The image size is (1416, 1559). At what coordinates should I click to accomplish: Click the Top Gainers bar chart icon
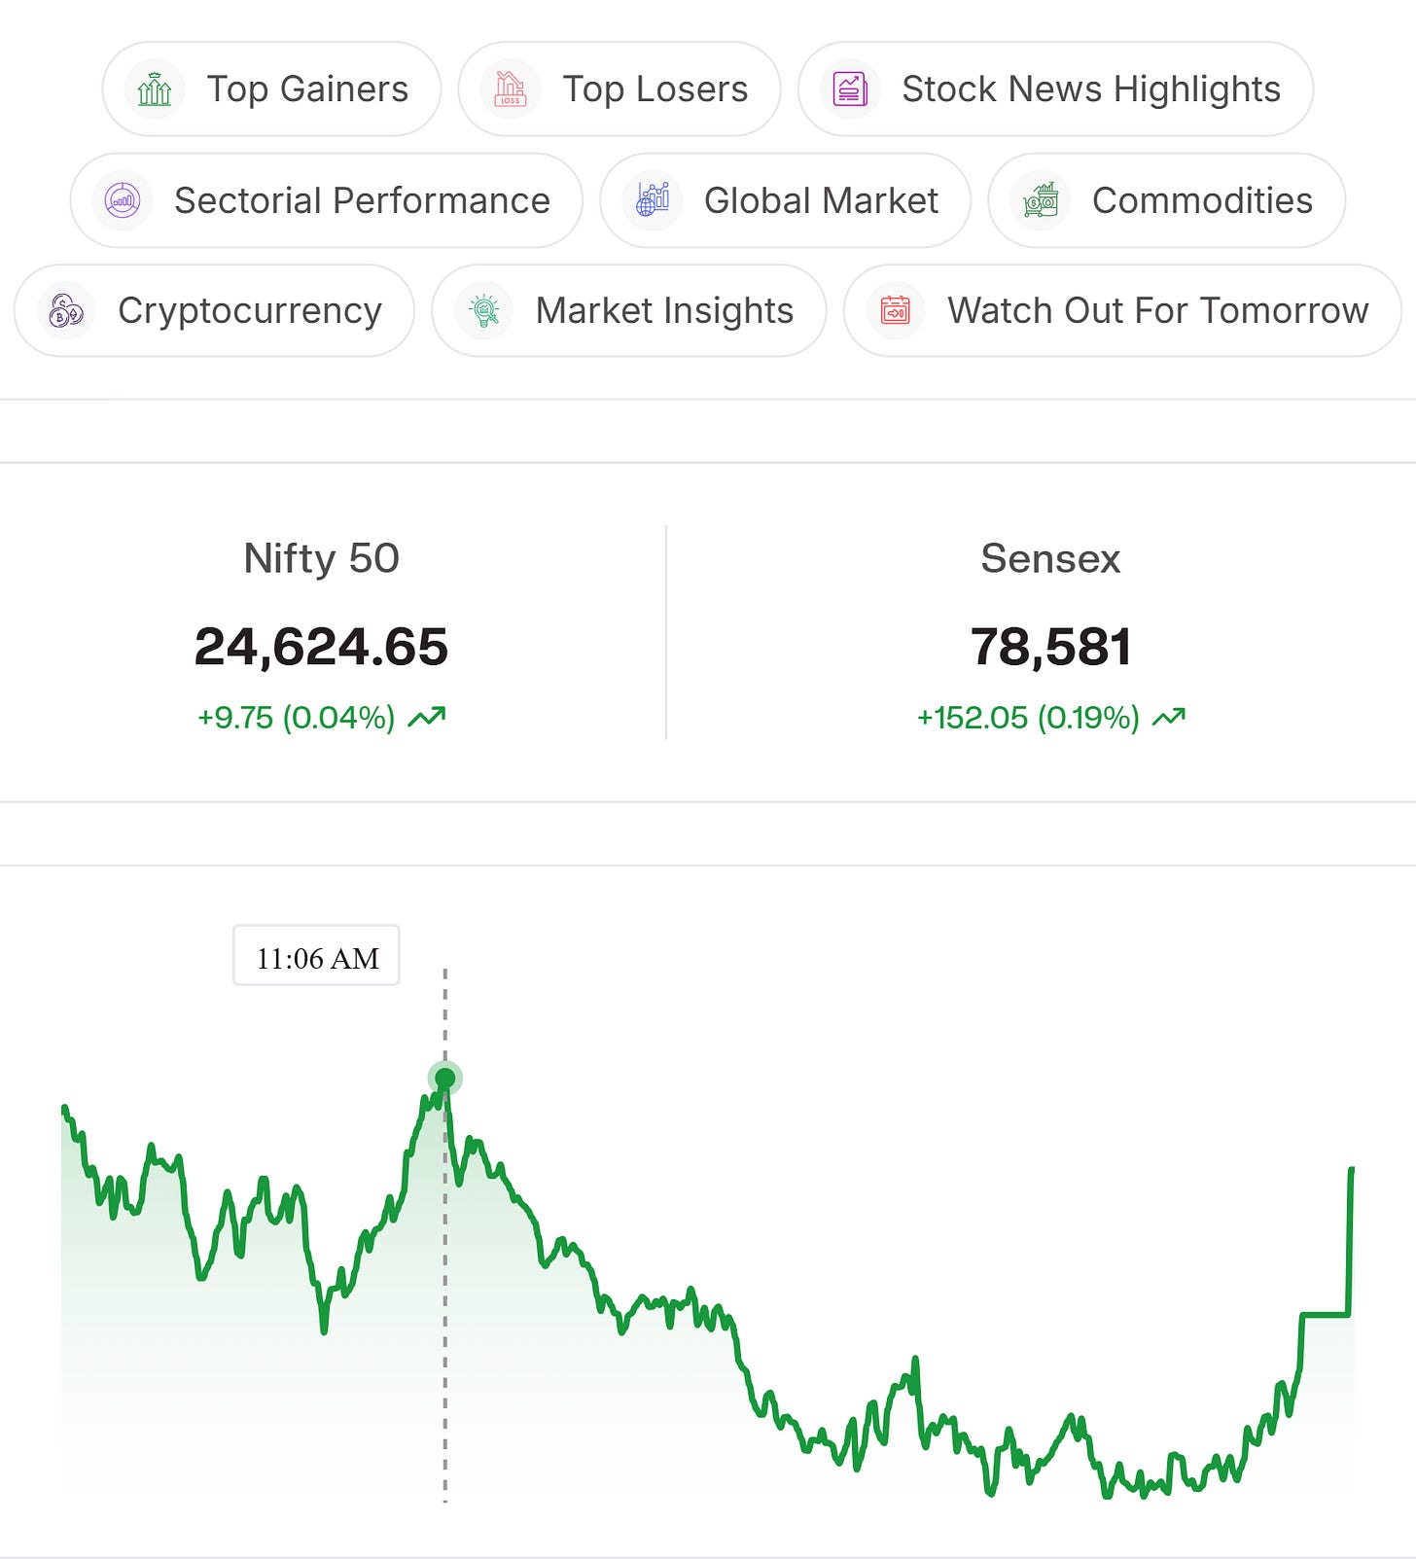[x=155, y=89]
